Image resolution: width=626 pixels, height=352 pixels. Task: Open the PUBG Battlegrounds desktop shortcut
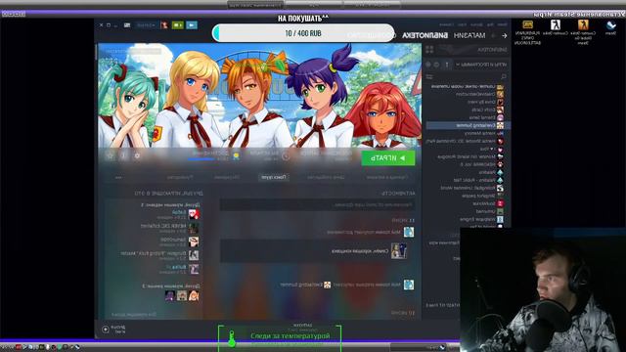coord(528,31)
